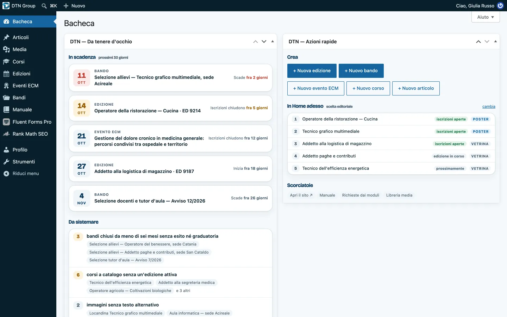Move Da tenere d'occhio widget up
The width and height of the screenshot is (507, 317).
point(255,42)
